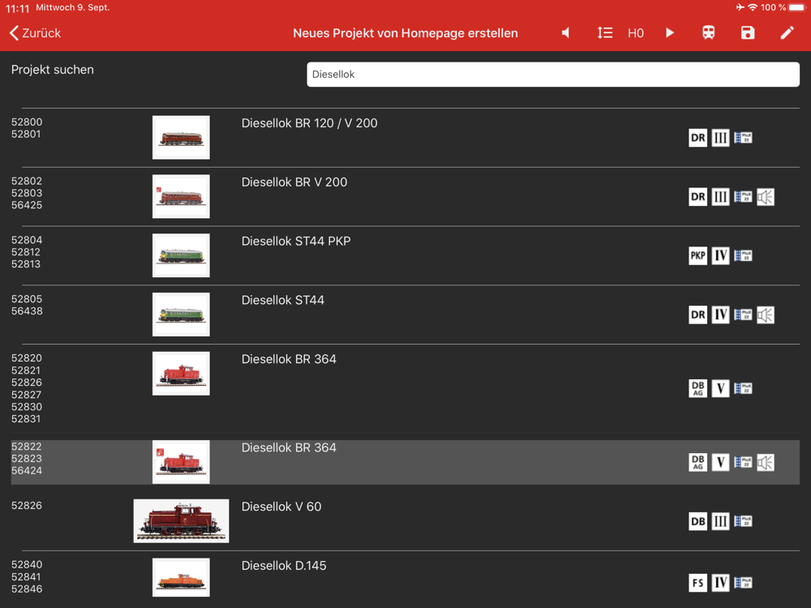Select article number 56425
811x608 pixels.
pos(27,205)
